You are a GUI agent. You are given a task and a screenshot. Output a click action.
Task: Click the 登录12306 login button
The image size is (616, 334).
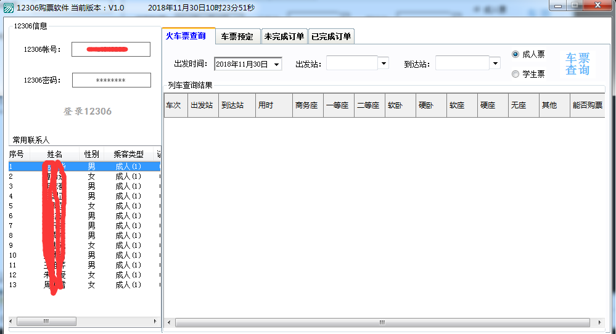pos(88,112)
